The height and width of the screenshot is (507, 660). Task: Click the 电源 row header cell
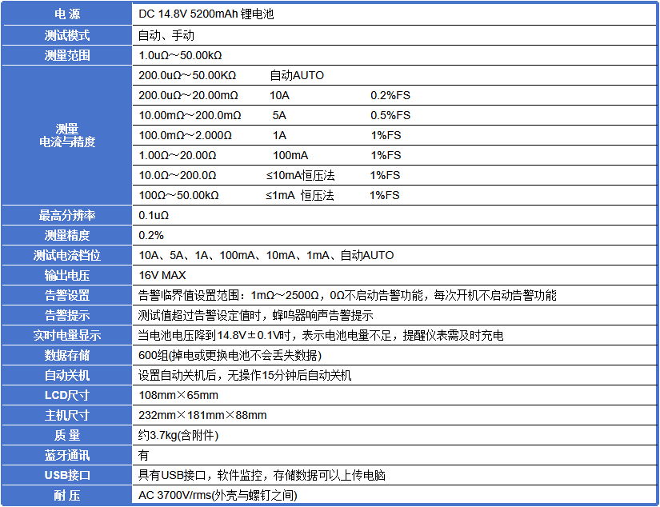[x=67, y=15]
